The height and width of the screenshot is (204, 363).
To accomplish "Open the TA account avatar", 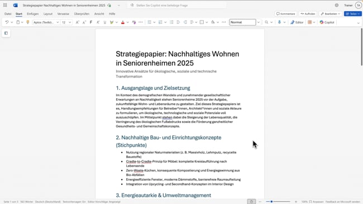I will click(x=359, y=5).
